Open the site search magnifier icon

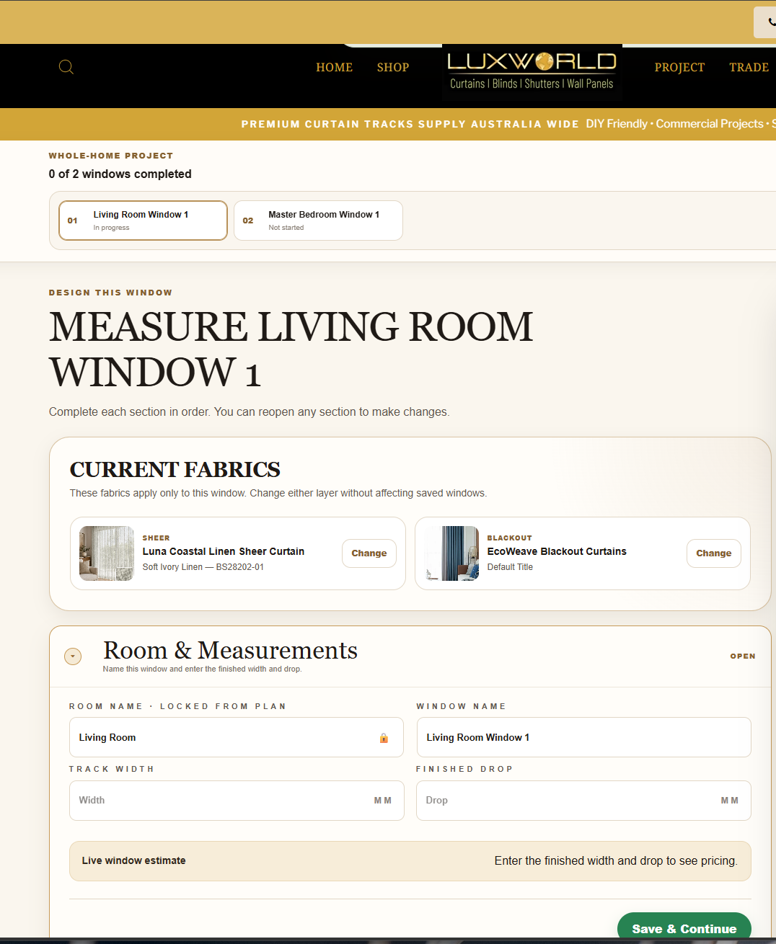point(66,67)
